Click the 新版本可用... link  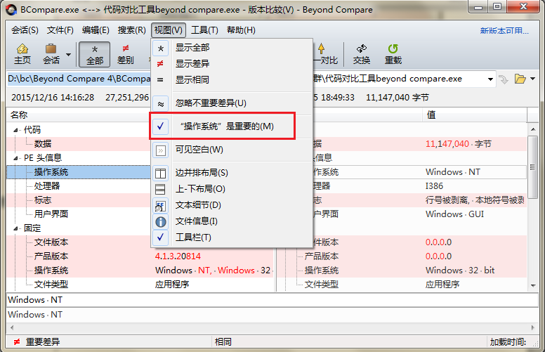click(x=504, y=31)
